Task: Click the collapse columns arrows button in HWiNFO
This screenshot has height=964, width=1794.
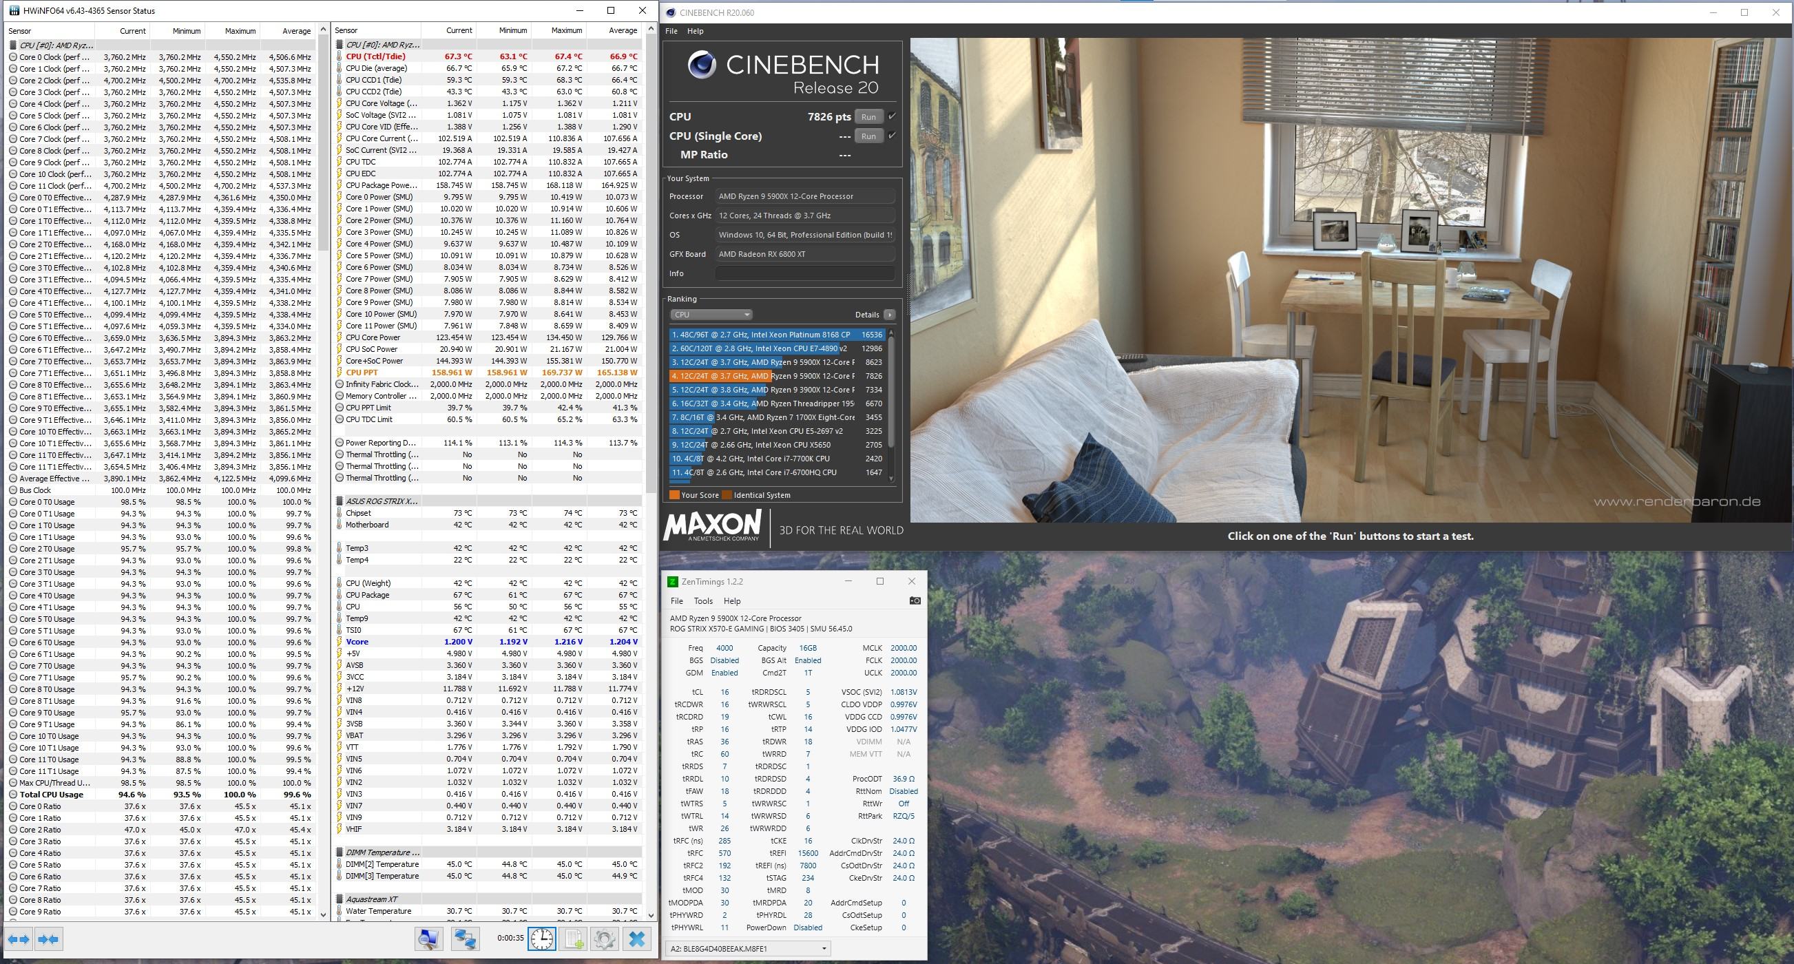Action: (49, 939)
